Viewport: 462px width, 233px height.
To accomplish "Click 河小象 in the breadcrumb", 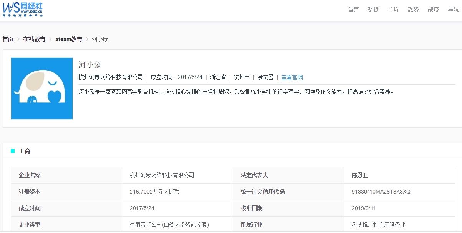I will click(x=100, y=39).
